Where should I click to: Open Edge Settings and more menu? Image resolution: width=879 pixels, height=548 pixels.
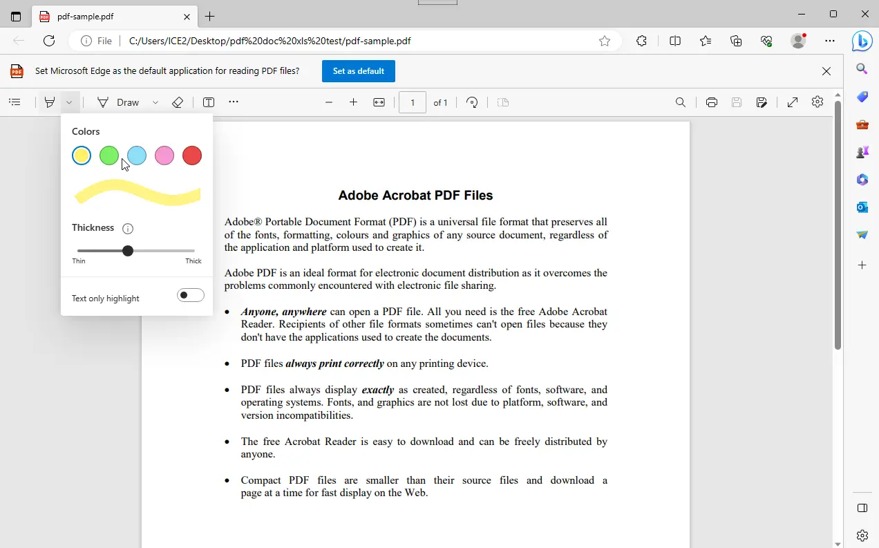click(830, 41)
